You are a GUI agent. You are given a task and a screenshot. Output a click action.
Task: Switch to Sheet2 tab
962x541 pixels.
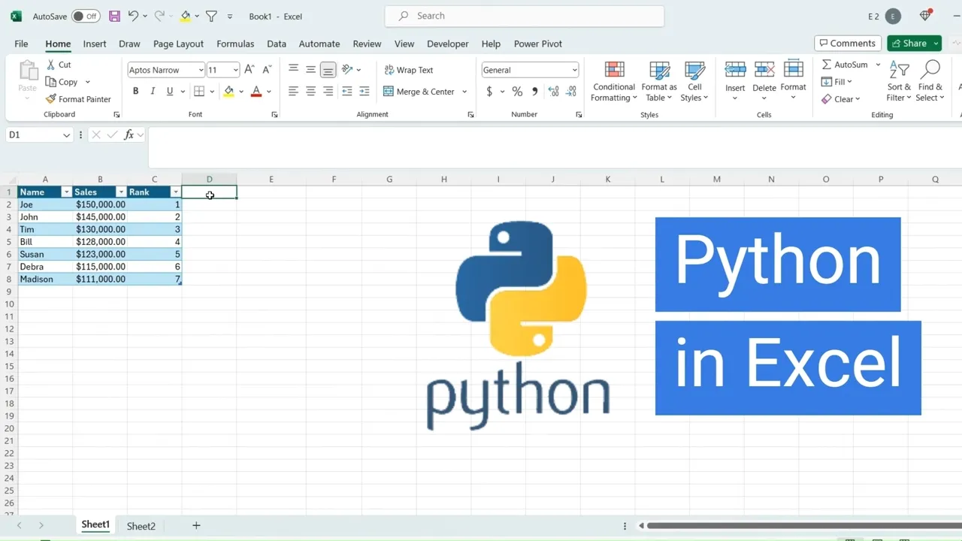click(141, 526)
